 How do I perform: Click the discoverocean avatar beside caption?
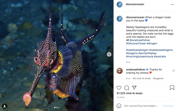coord(119,19)
